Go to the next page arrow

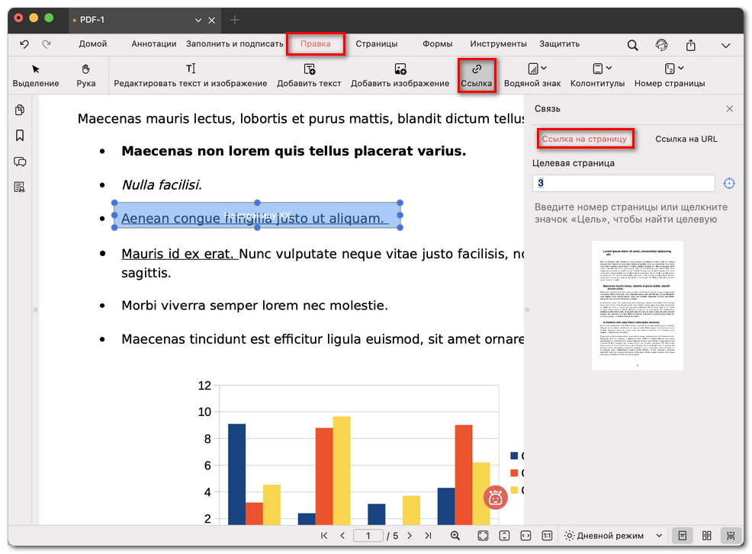tap(410, 536)
